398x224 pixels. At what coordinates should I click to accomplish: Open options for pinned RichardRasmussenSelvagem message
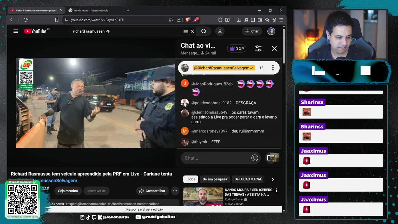point(273,68)
